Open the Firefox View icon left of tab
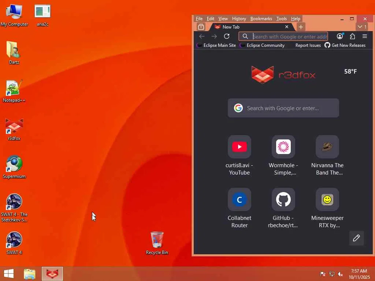The height and width of the screenshot is (281, 375). click(x=201, y=27)
